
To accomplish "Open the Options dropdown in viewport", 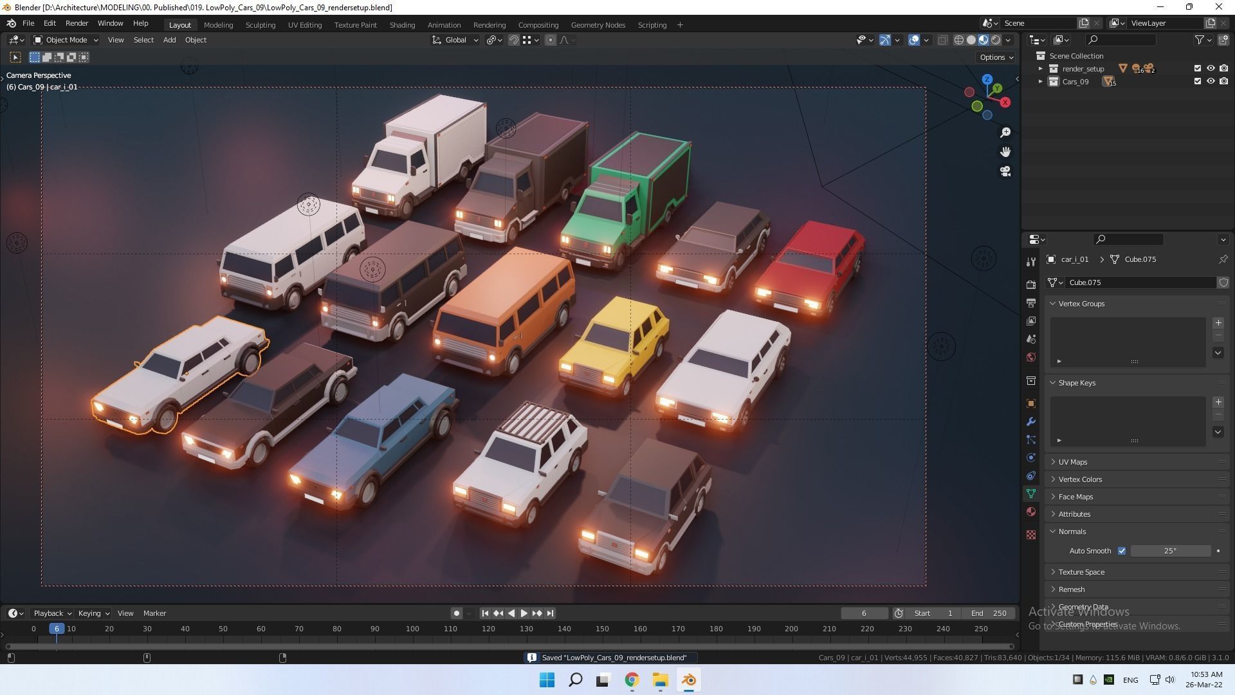I will [996, 57].
